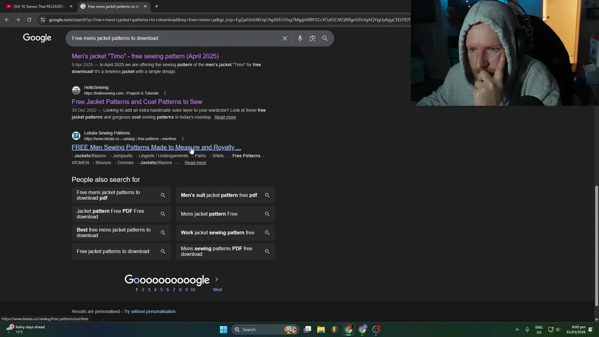Click the site information icon in address bar
Screen dimensions: 599x337
[x=43, y=20]
